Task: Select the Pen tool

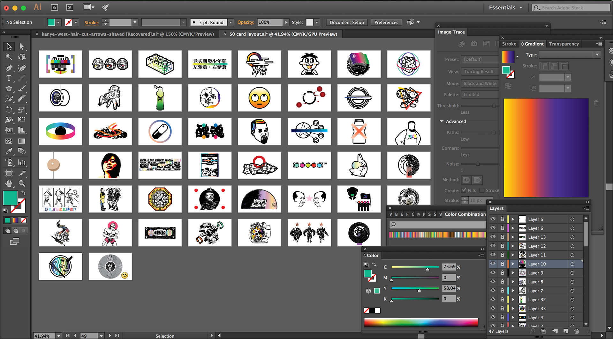Action: coord(9,68)
